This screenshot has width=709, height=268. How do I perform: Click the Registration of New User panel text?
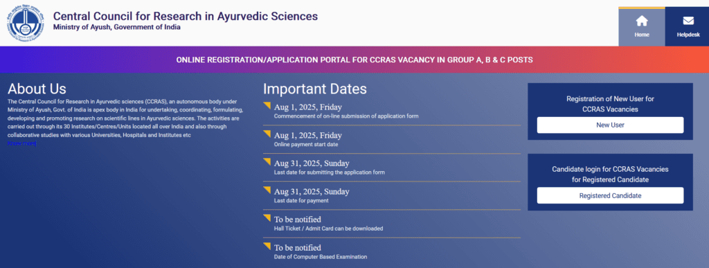pos(610,104)
